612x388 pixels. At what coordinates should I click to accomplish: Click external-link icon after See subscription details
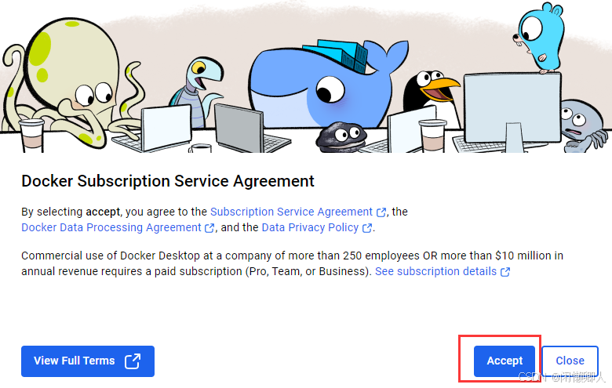coord(505,271)
